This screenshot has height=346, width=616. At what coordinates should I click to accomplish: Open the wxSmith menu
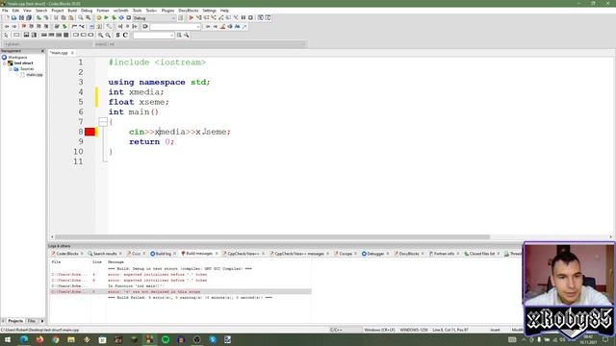(x=121, y=11)
